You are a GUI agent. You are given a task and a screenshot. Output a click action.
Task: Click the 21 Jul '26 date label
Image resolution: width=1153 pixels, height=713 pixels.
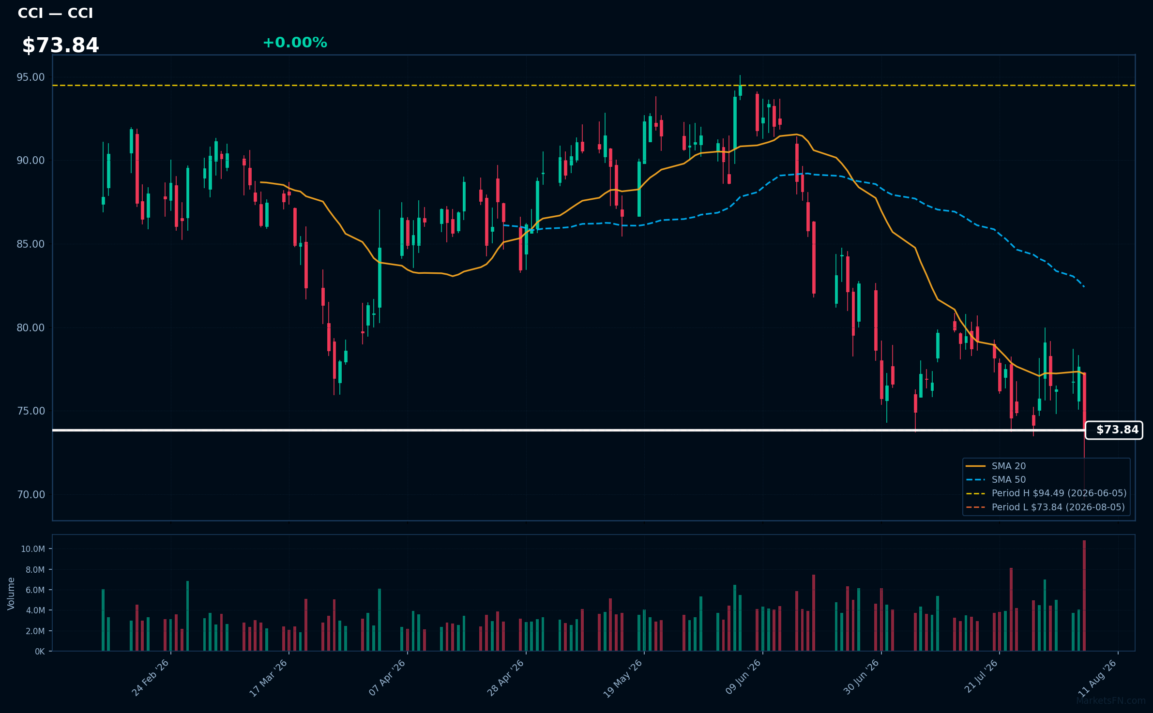[981, 676]
